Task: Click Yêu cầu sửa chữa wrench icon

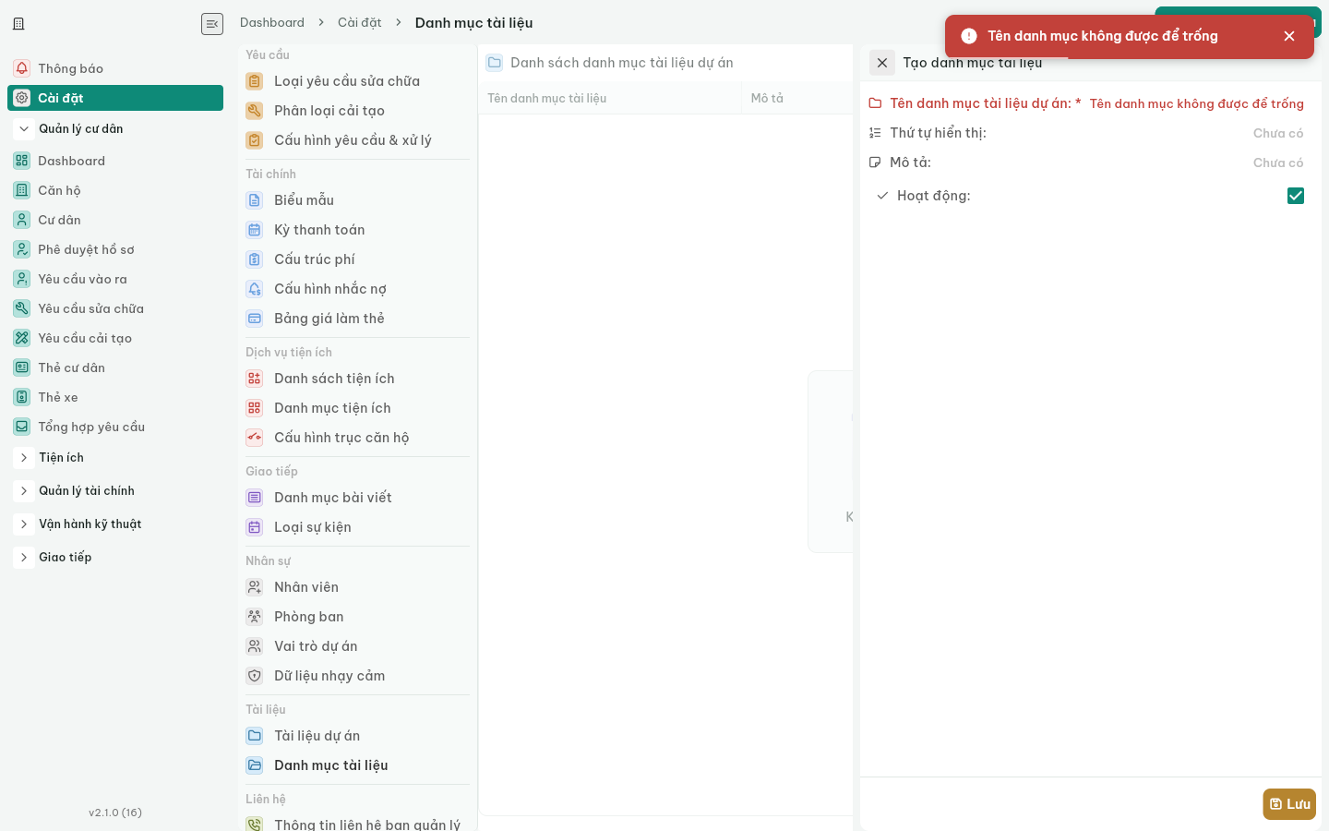Action: 22,308
